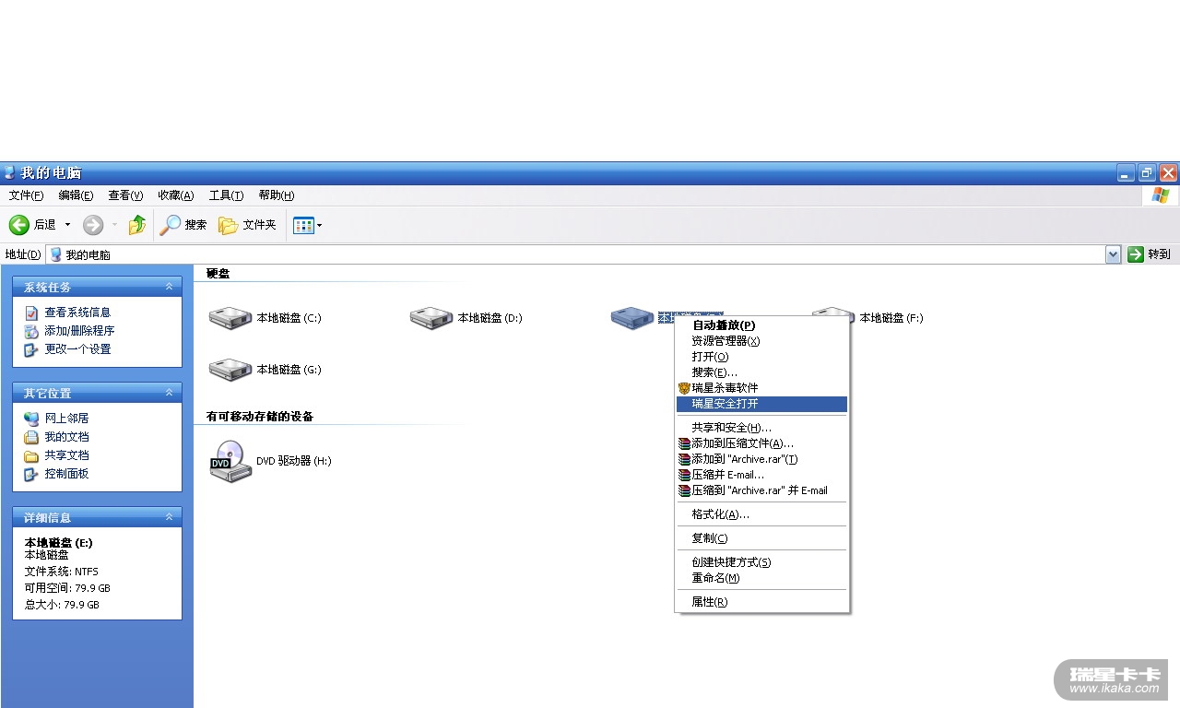Toggle the 文件夹 folders pane button

point(247,225)
